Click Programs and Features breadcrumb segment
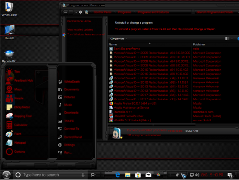Screen dimensions: 239x180 pos(153,12)
